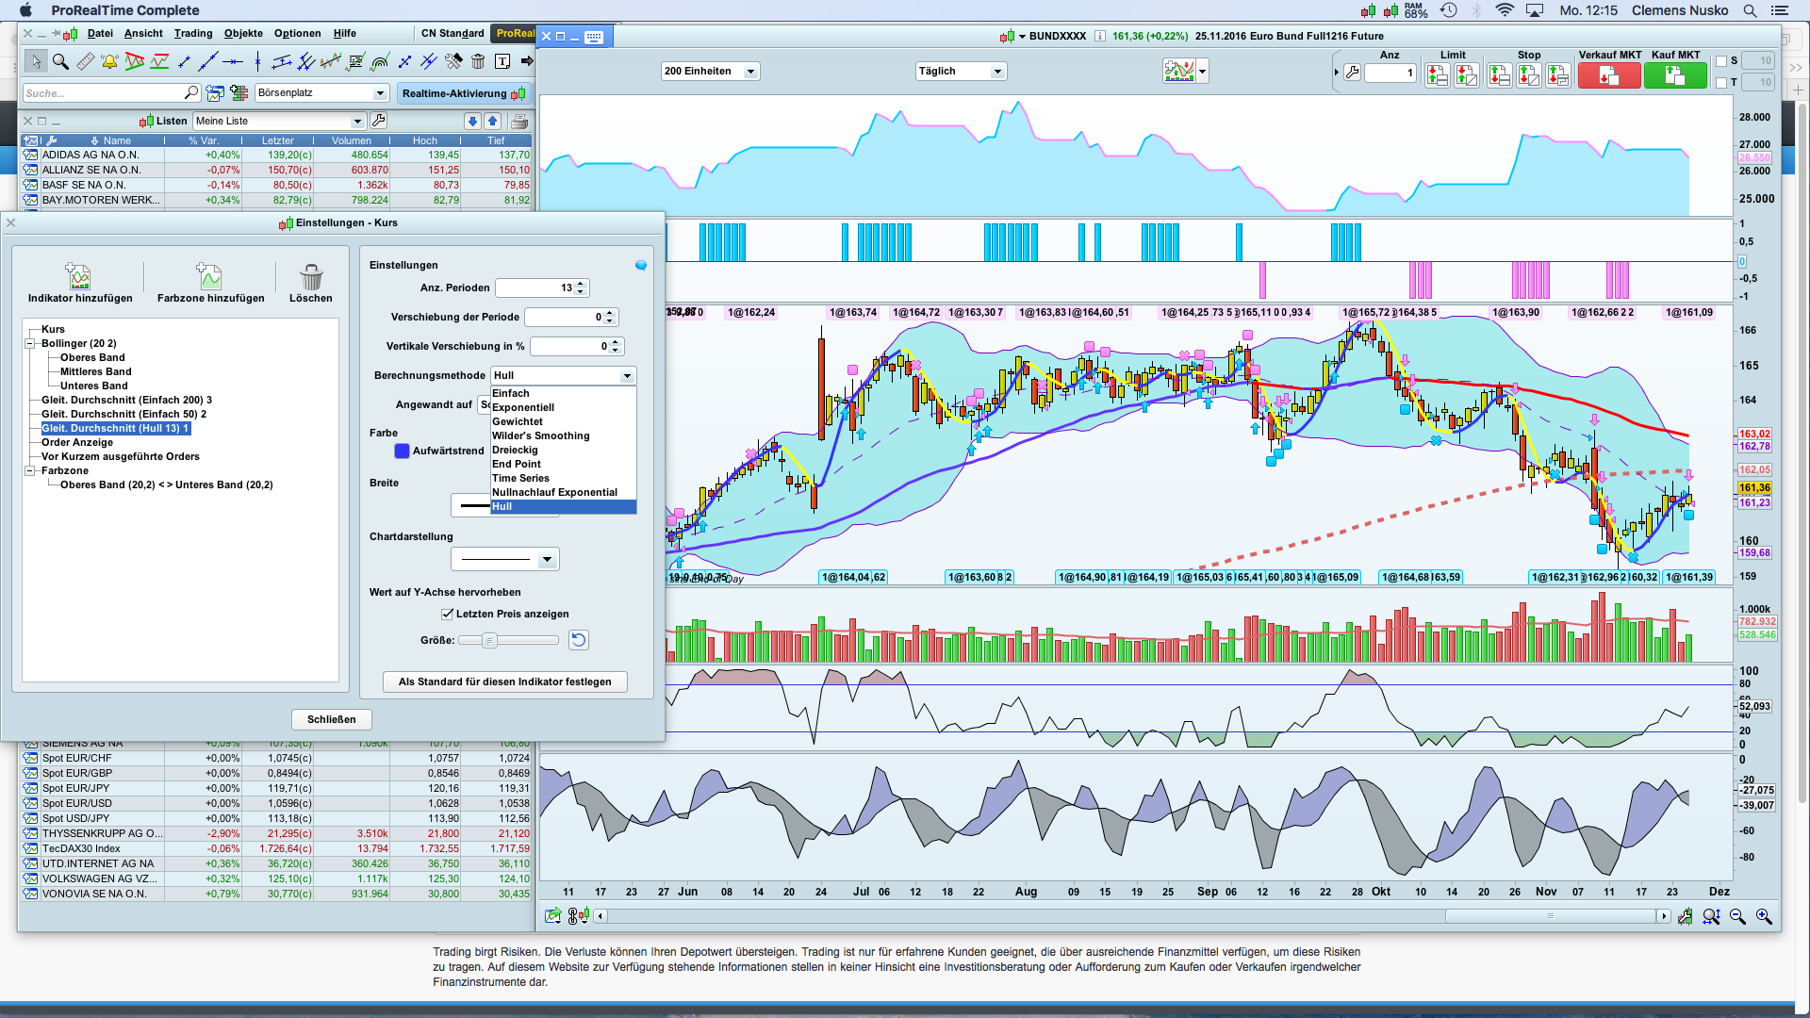1810x1018 pixels.
Task: Click the print list icon
Action: pyautogui.click(x=518, y=122)
